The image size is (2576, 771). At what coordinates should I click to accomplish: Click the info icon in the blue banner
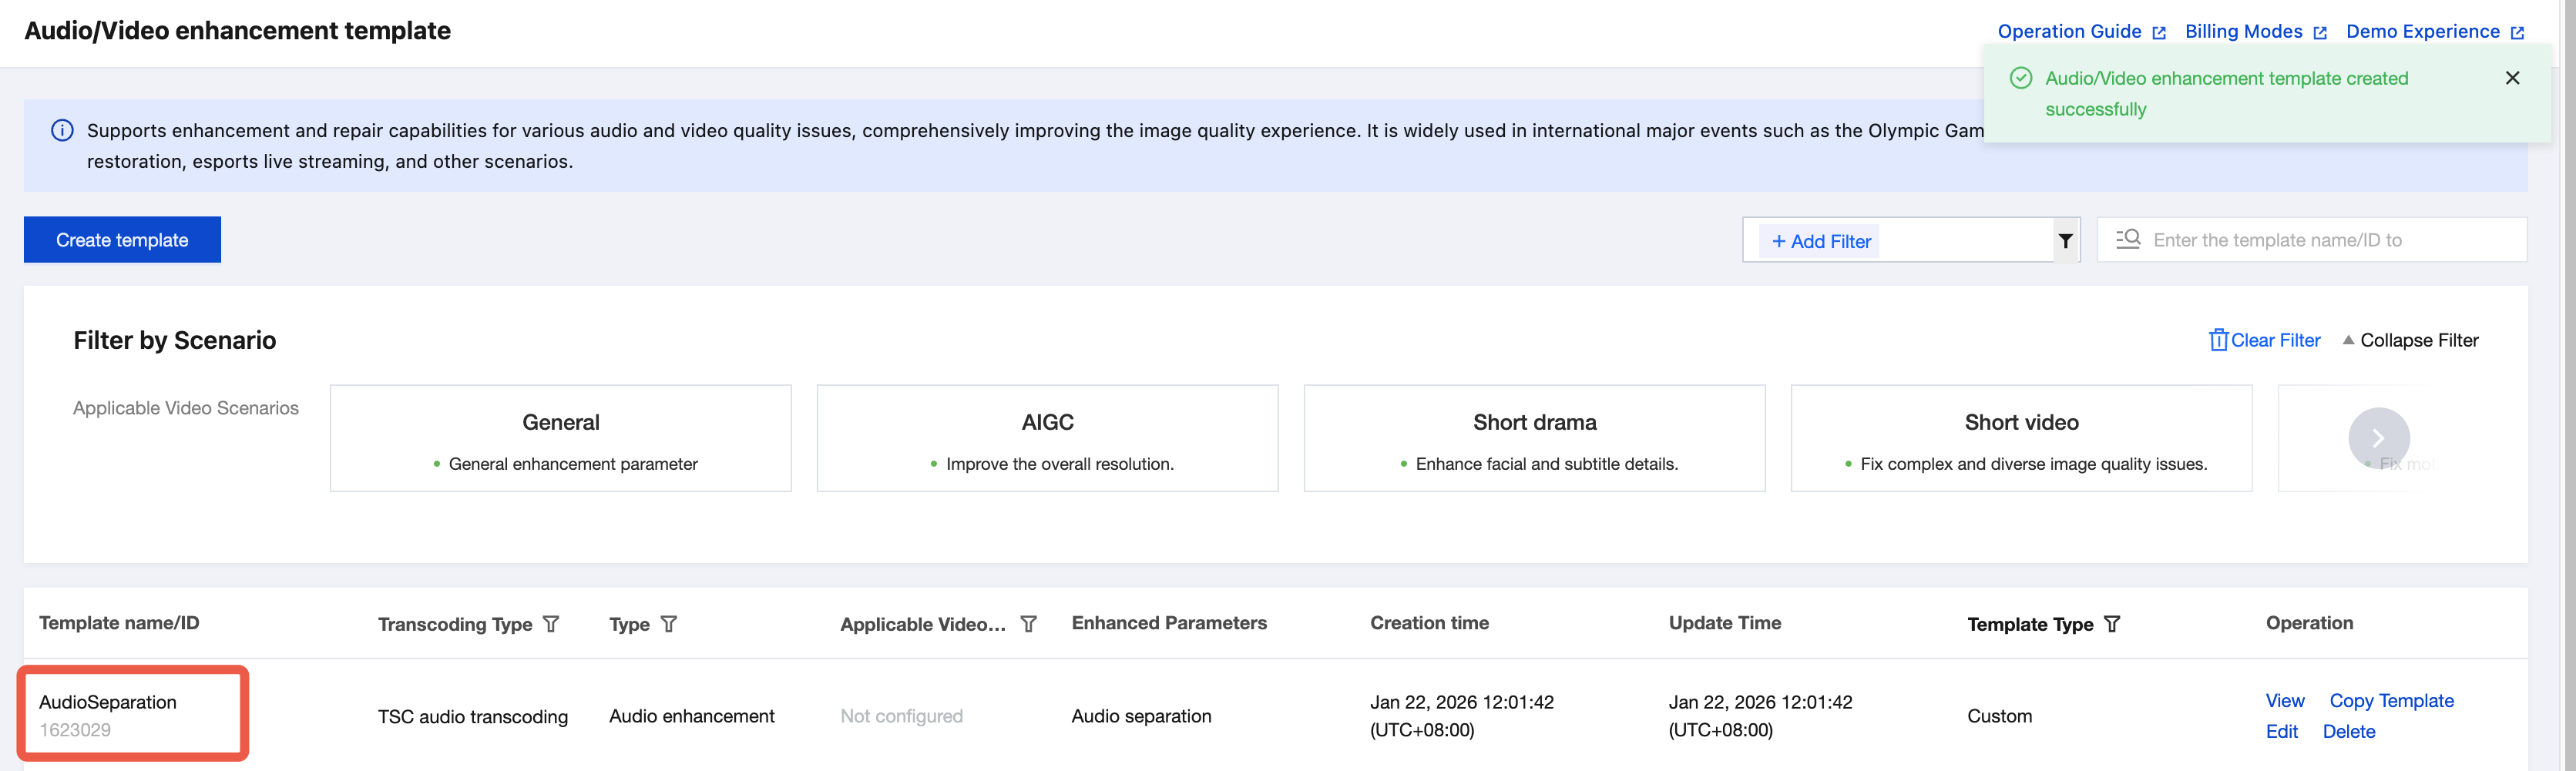coord(62,131)
